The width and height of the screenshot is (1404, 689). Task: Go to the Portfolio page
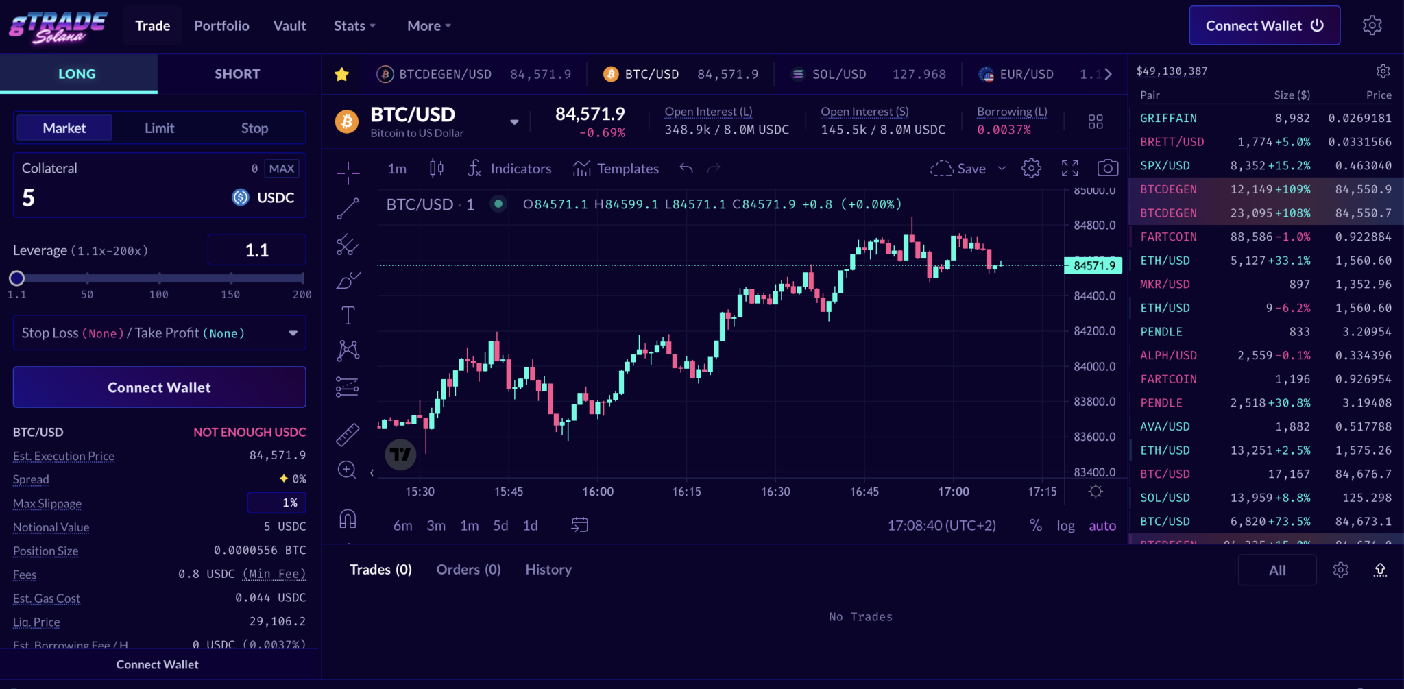pyautogui.click(x=221, y=25)
